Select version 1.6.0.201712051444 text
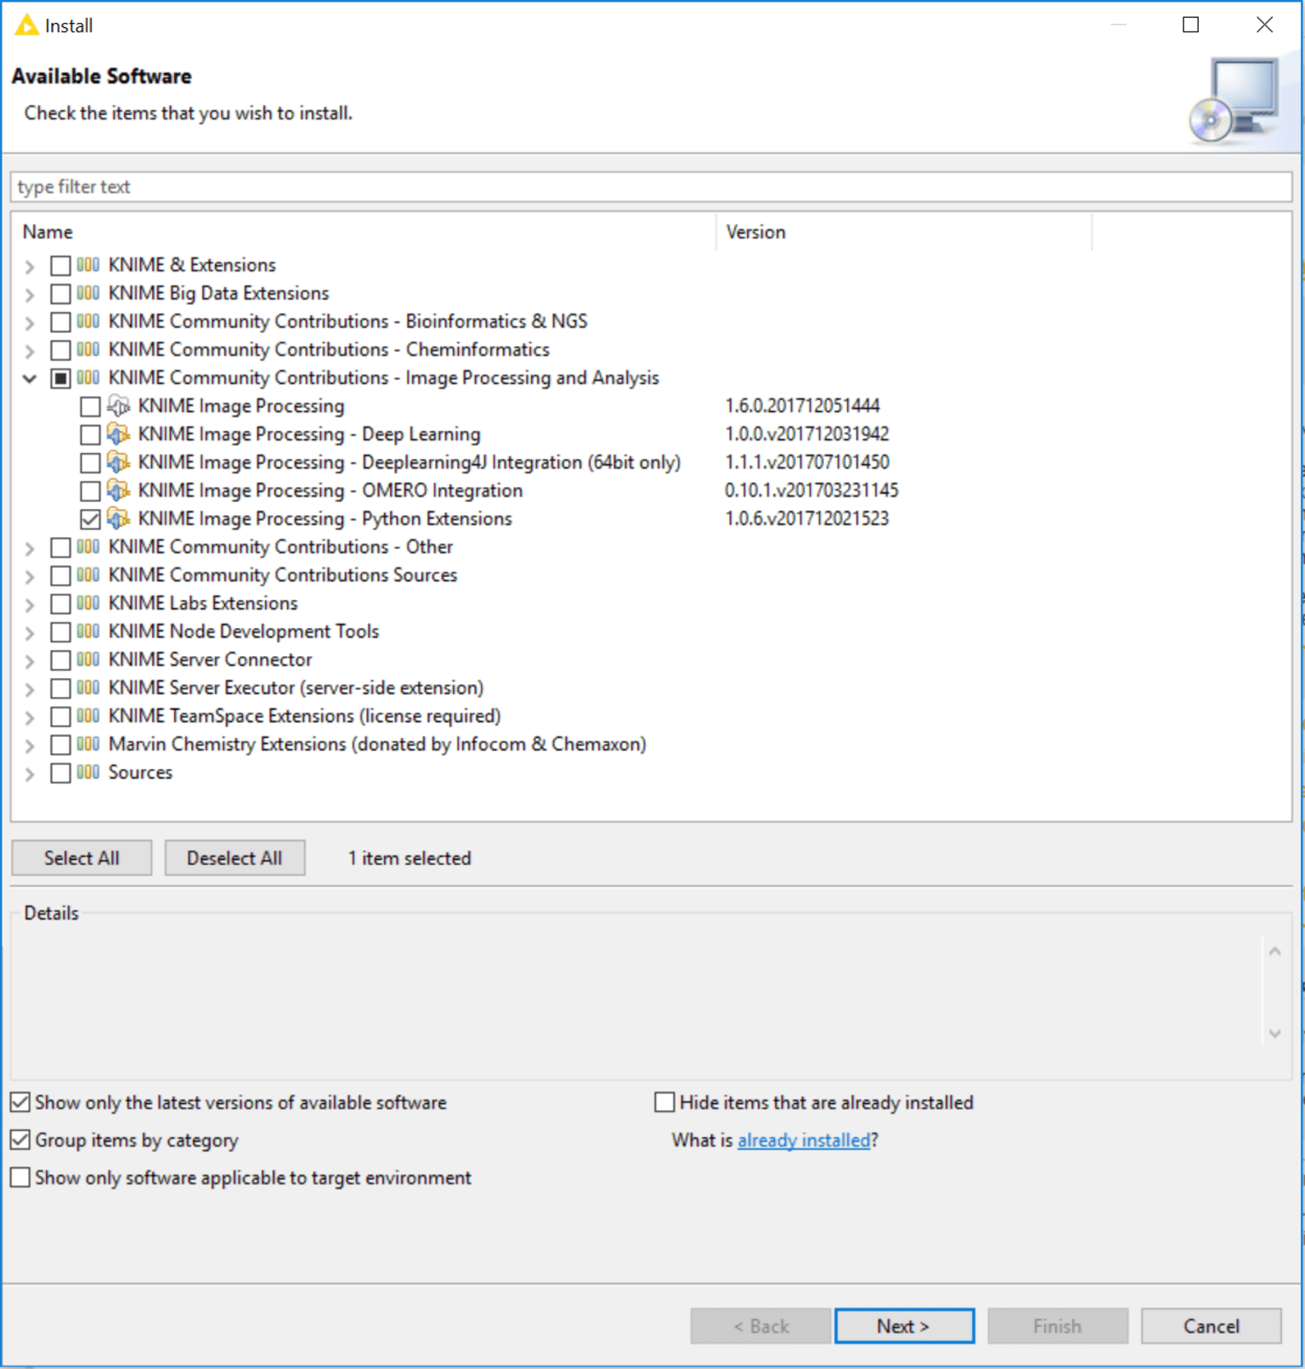 click(802, 406)
